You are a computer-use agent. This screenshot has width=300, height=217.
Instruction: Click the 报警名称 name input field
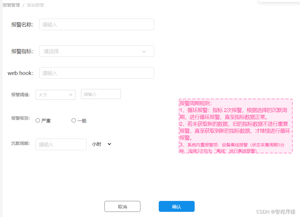[96, 24]
